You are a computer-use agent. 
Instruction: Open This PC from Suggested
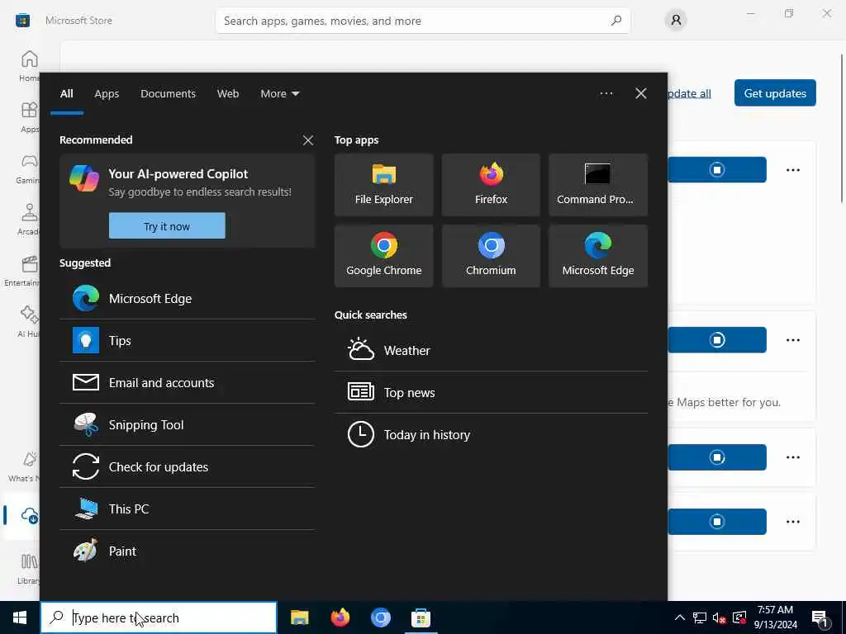click(187, 509)
